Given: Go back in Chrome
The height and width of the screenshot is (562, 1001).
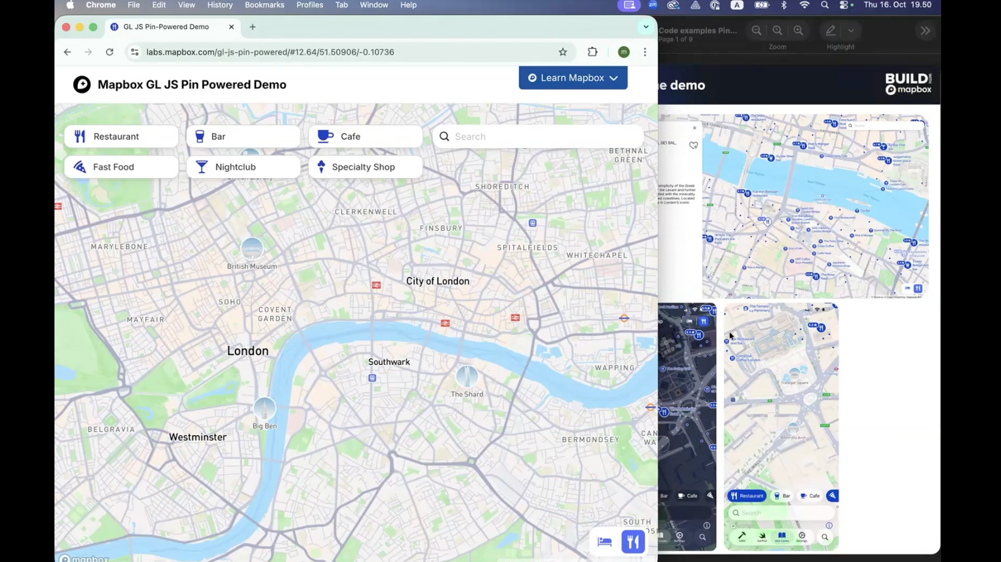Looking at the screenshot, I should [x=67, y=52].
